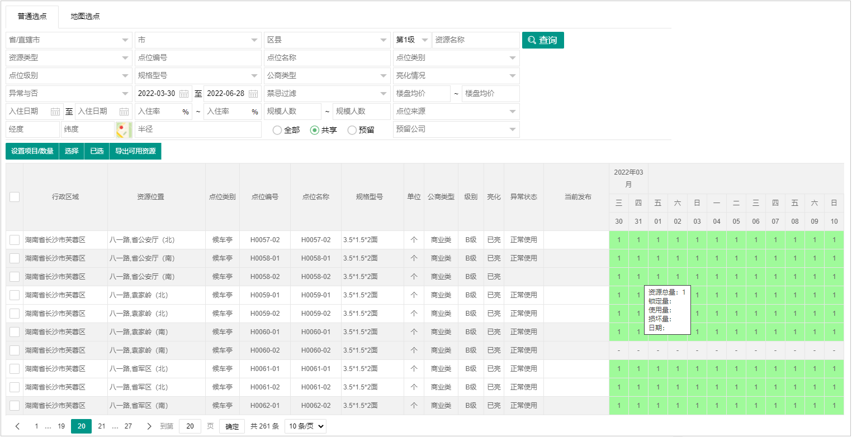Focus the first 规模人数 input field
This screenshot has height=438, width=852.
(292, 112)
